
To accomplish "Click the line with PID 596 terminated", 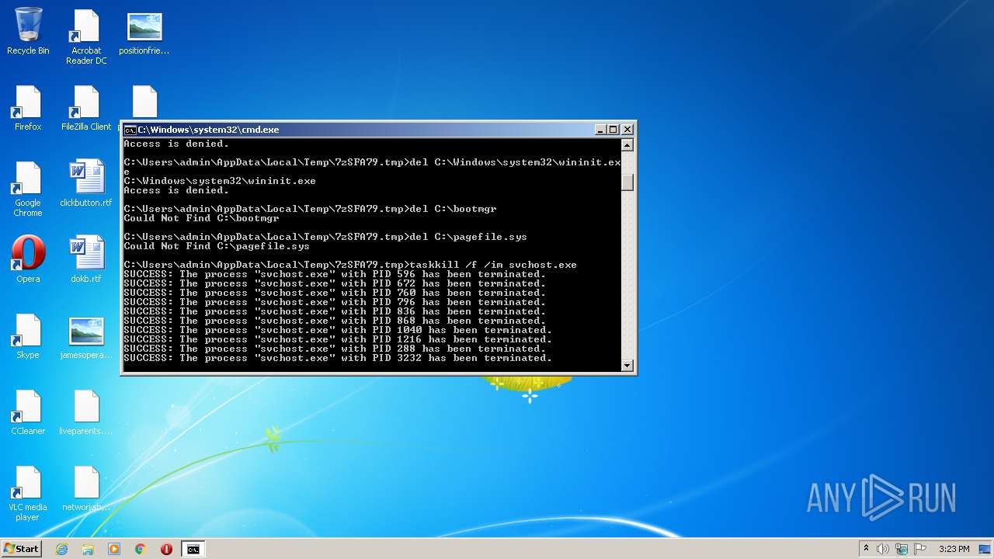I will [x=335, y=274].
